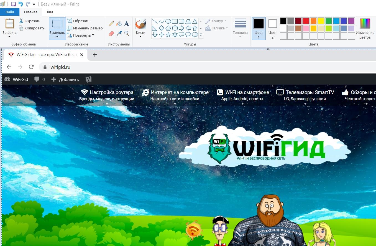This screenshot has height=246, width=376.
Task: Click the browser reload button
Action: tap(31, 67)
